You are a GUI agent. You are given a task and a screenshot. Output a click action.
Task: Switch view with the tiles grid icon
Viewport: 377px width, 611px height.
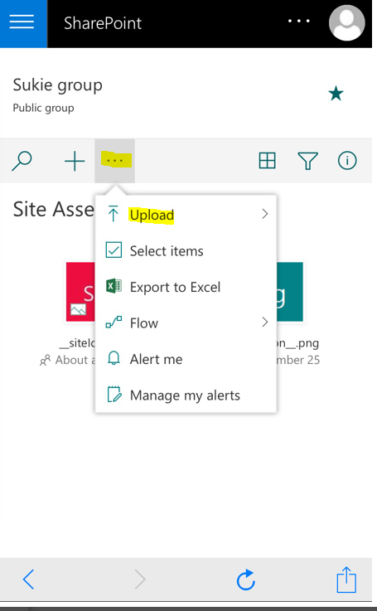tap(267, 161)
